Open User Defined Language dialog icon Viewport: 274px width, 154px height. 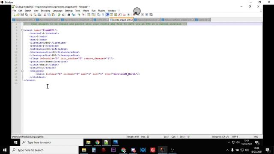(x=111, y=15)
